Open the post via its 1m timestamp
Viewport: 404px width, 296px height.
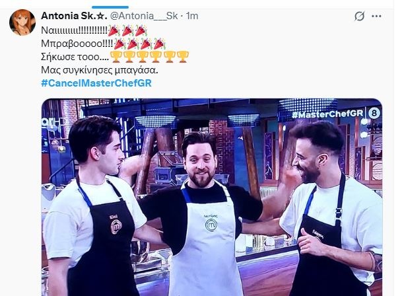click(x=192, y=16)
